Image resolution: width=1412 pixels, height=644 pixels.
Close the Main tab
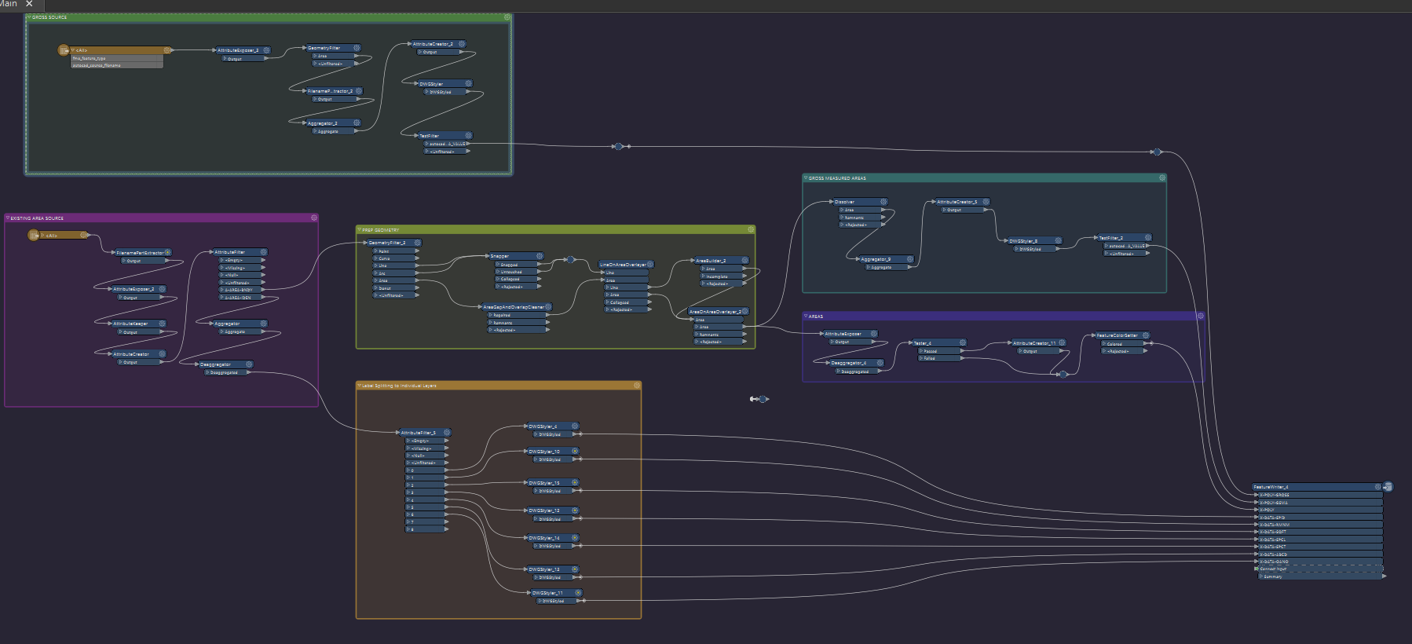pos(29,4)
